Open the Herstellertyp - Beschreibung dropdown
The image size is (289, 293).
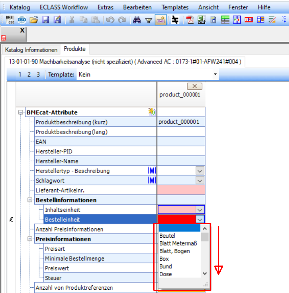click(200, 171)
